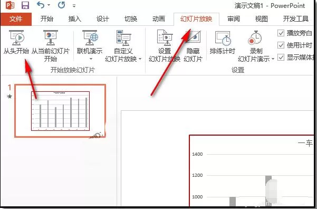Click the 1200 axis label on chart
This screenshot has height=209, width=317.
tap(197, 175)
